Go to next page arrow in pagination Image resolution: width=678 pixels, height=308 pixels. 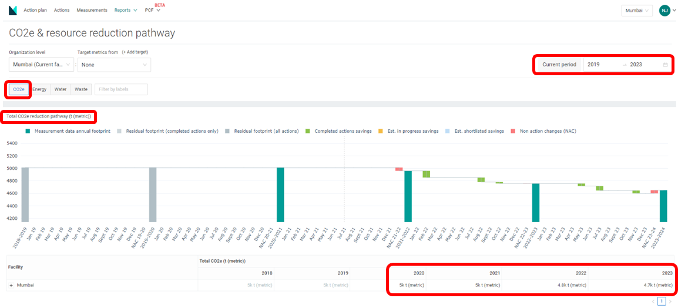pos(670,301)
